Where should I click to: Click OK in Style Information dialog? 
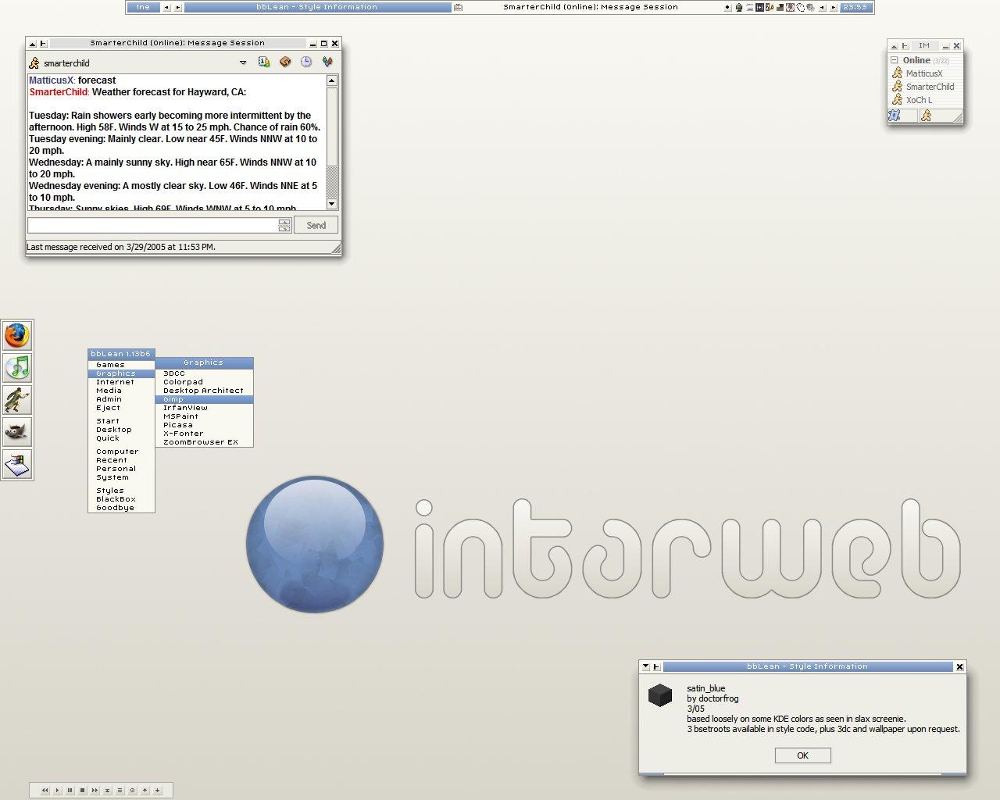pos(802,755)
